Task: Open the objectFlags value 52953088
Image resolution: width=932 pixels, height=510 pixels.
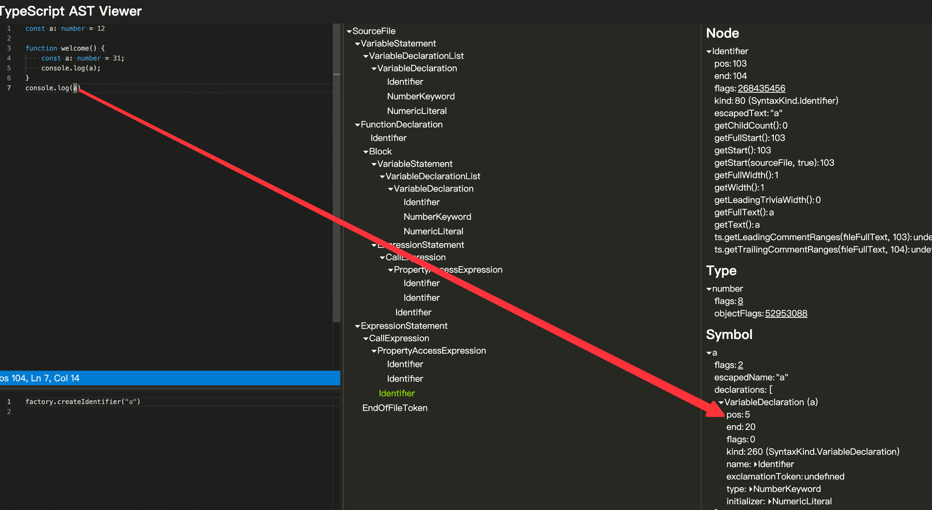Action: 786,313
